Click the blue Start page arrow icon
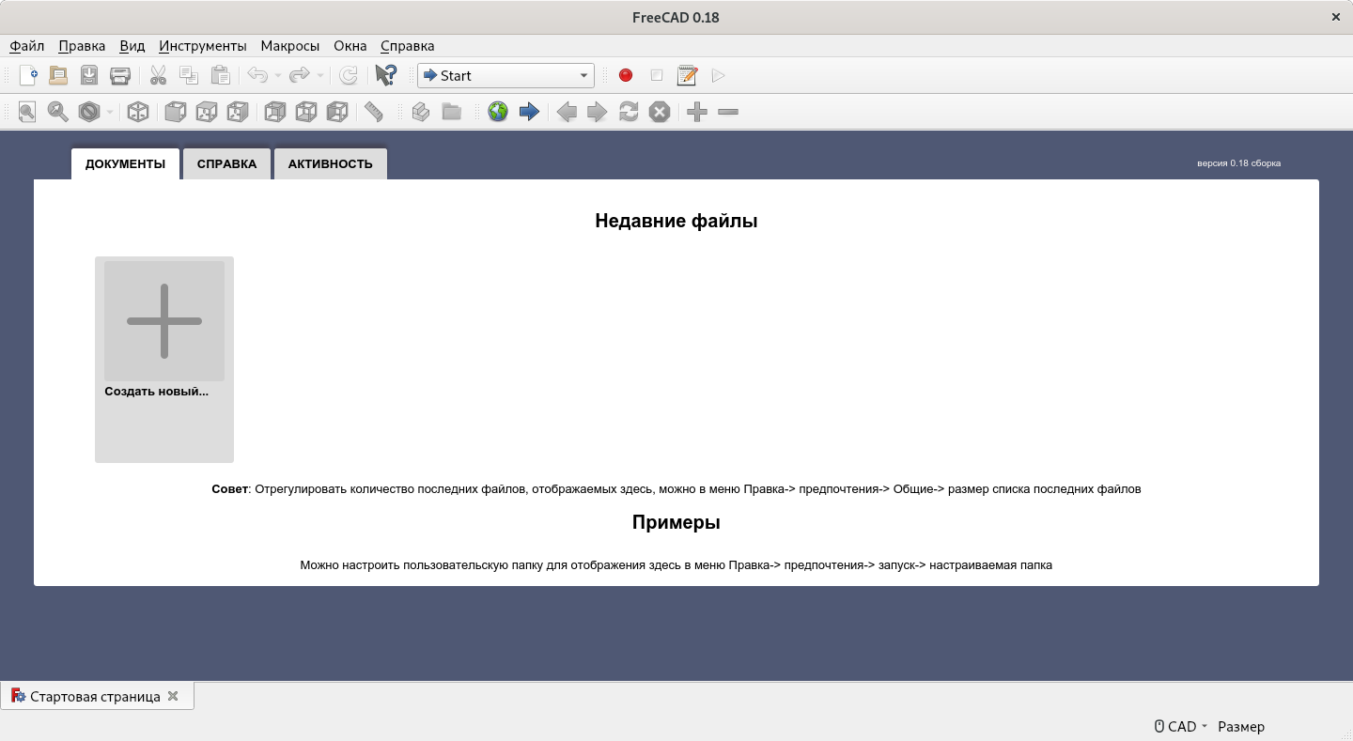The height and width of the screenshot is (741, 1353). coord(529,112)
